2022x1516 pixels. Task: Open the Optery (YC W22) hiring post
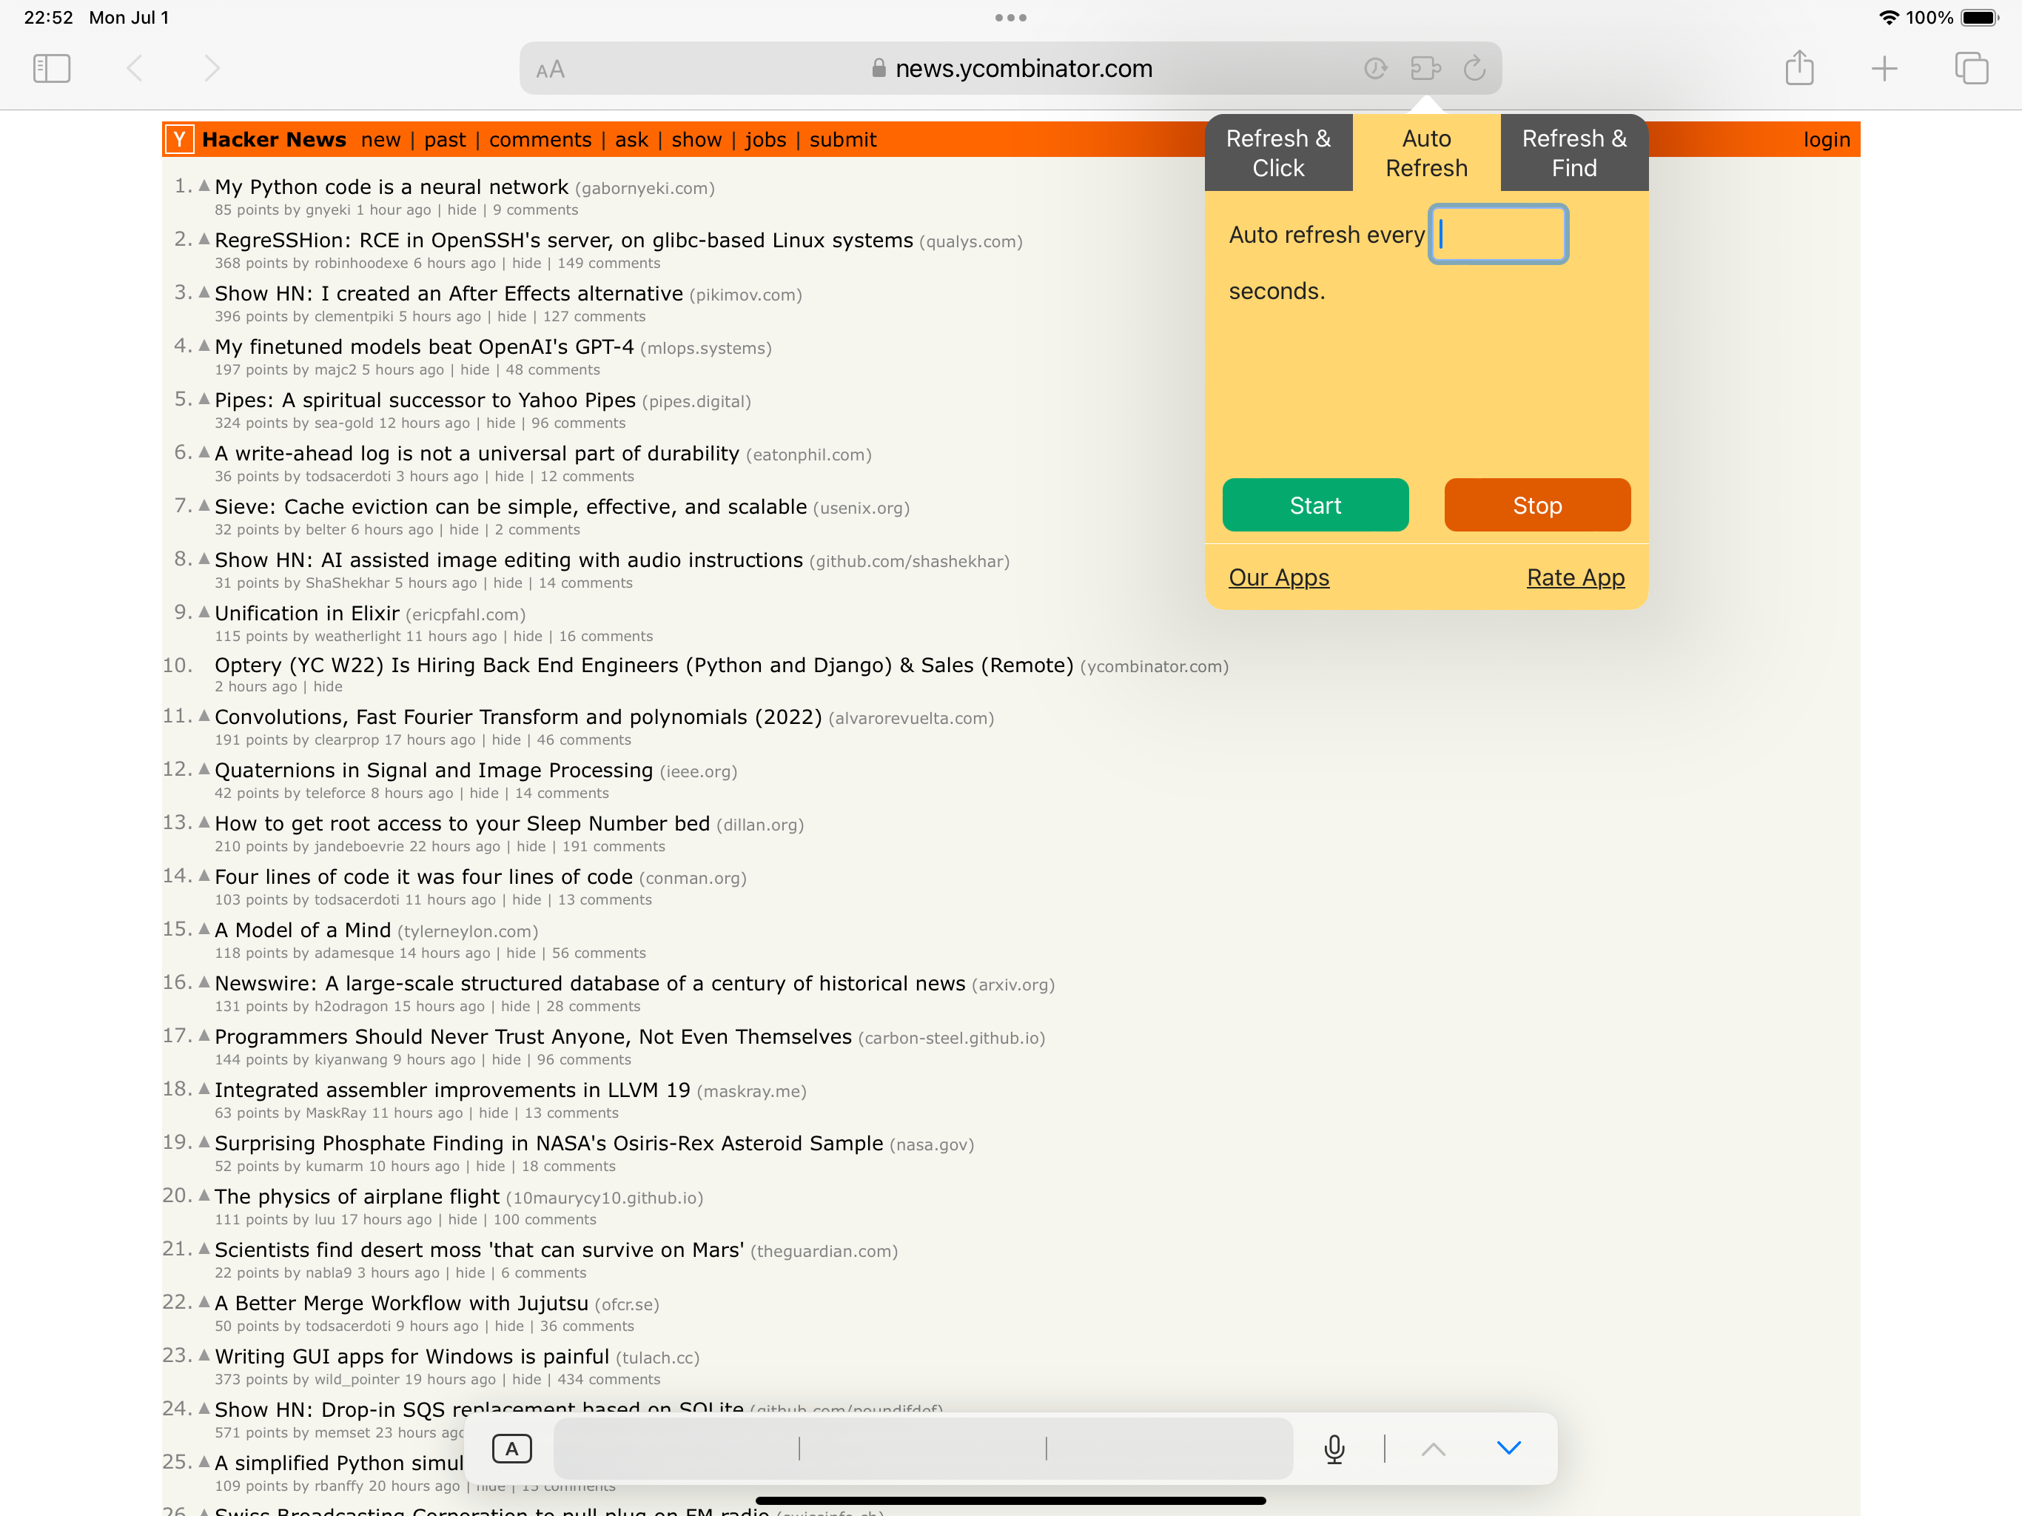click(x=645, y=665)
